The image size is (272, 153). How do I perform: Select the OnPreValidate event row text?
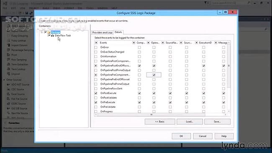tap(108, 107)
